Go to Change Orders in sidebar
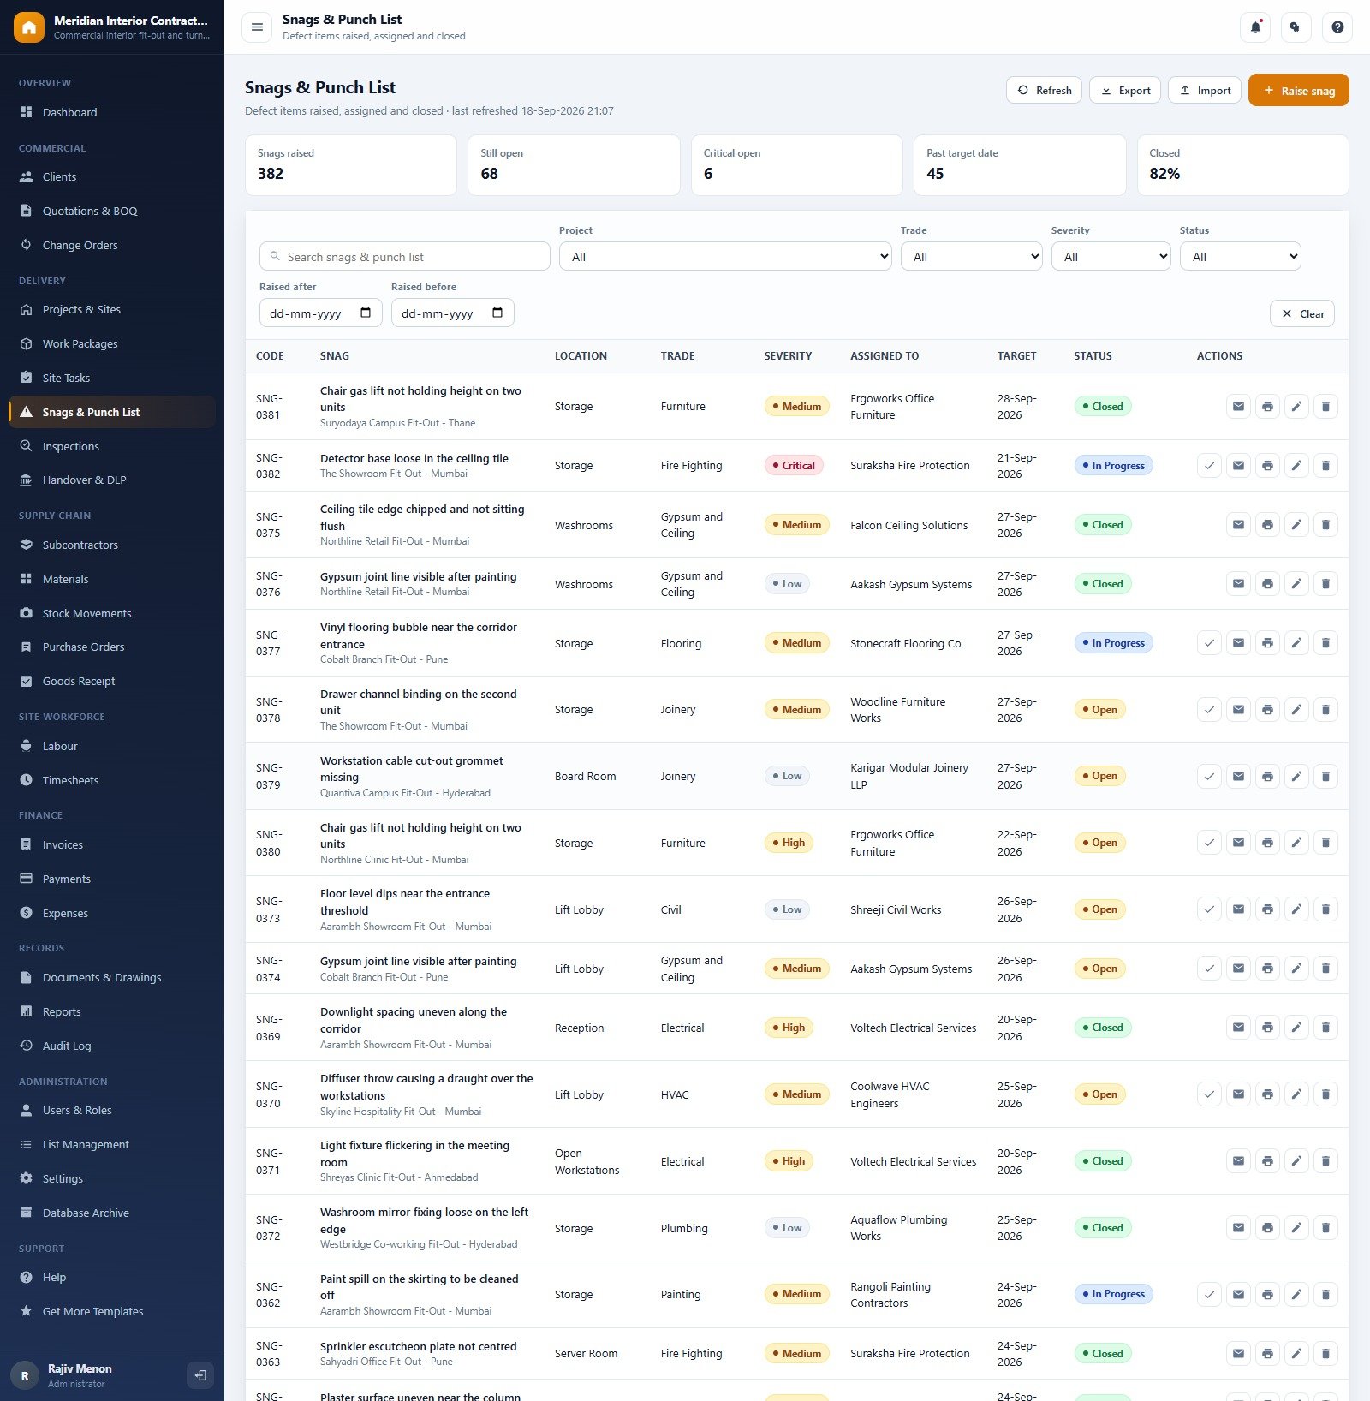The height and width of the screenshot is (1401, 1370). pos(112,245)
